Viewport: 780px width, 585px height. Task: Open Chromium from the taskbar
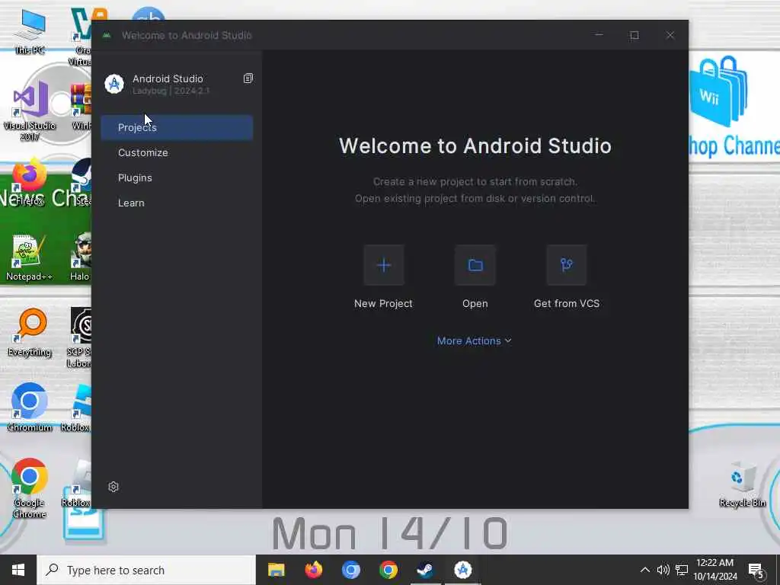coord(350,570)
